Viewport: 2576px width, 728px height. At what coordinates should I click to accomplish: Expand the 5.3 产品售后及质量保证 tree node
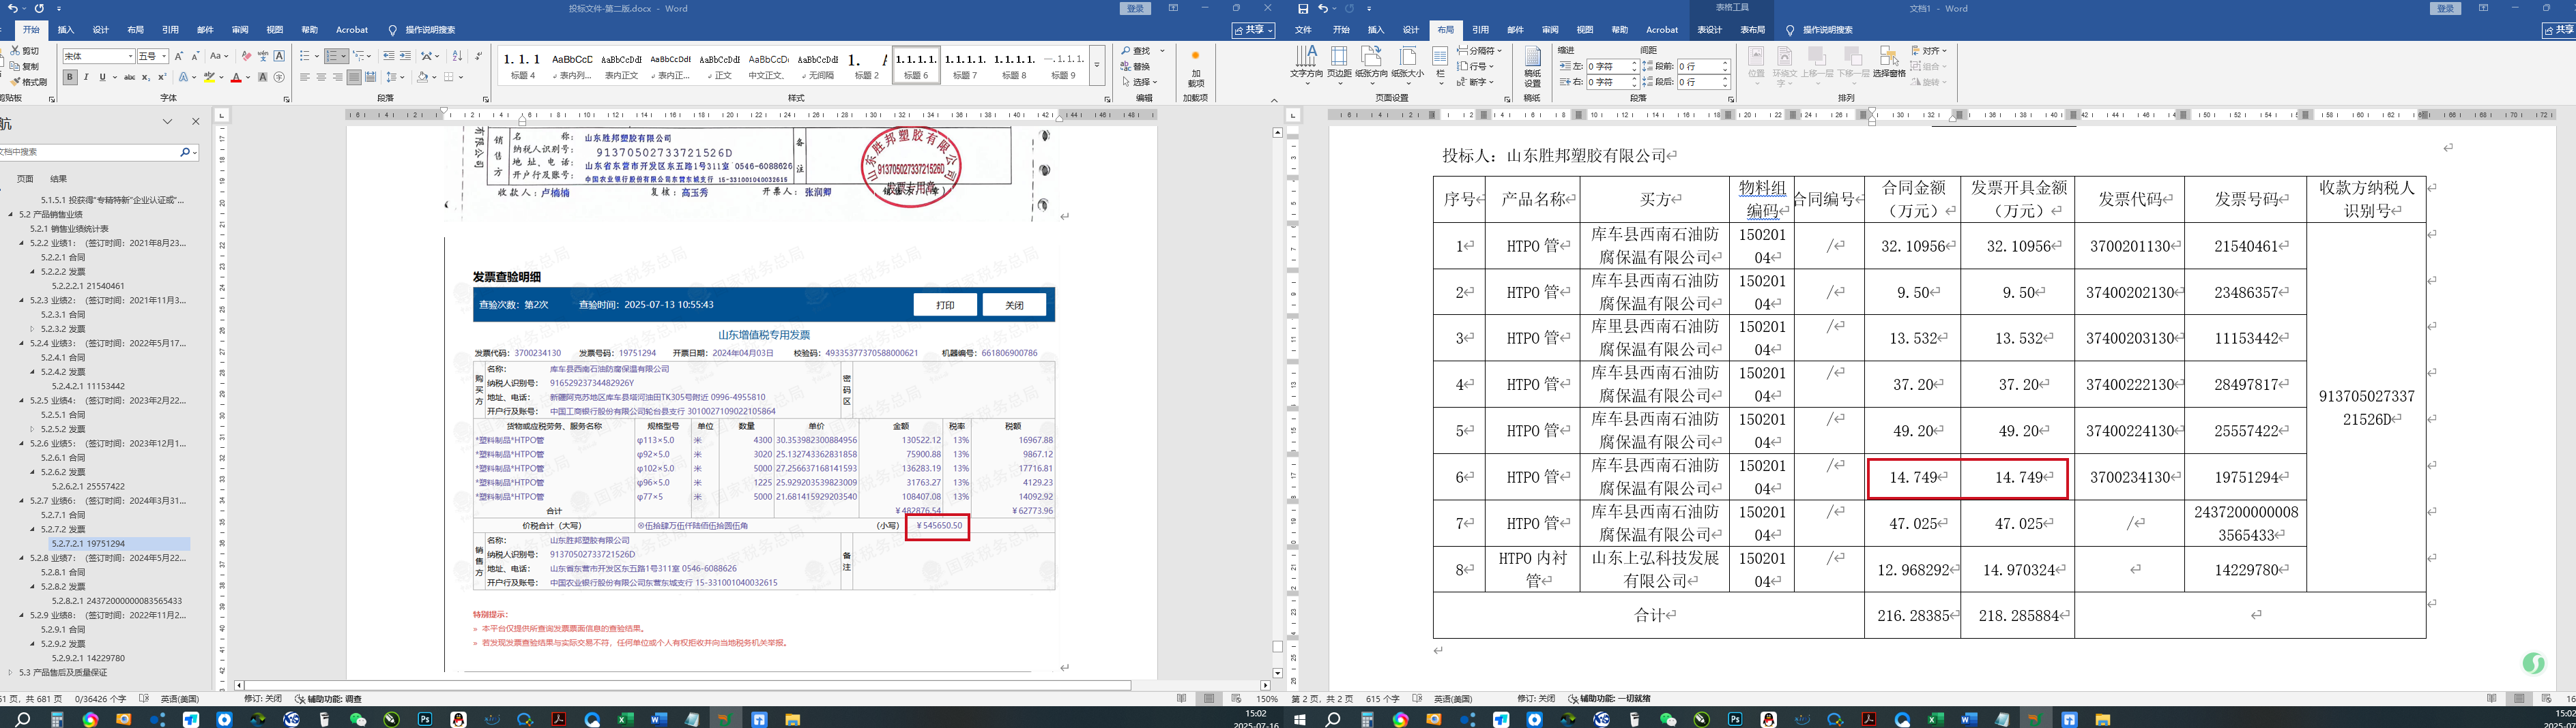tap(10, 672)
